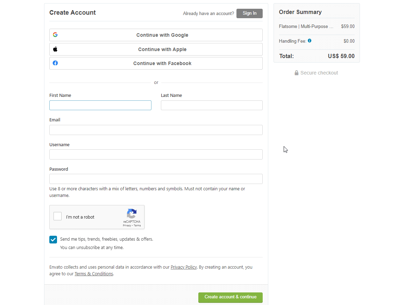Continue with Google sign-up
Viewport: 397px width, 305px height.
pyautogui.click(x=156, y=35)
